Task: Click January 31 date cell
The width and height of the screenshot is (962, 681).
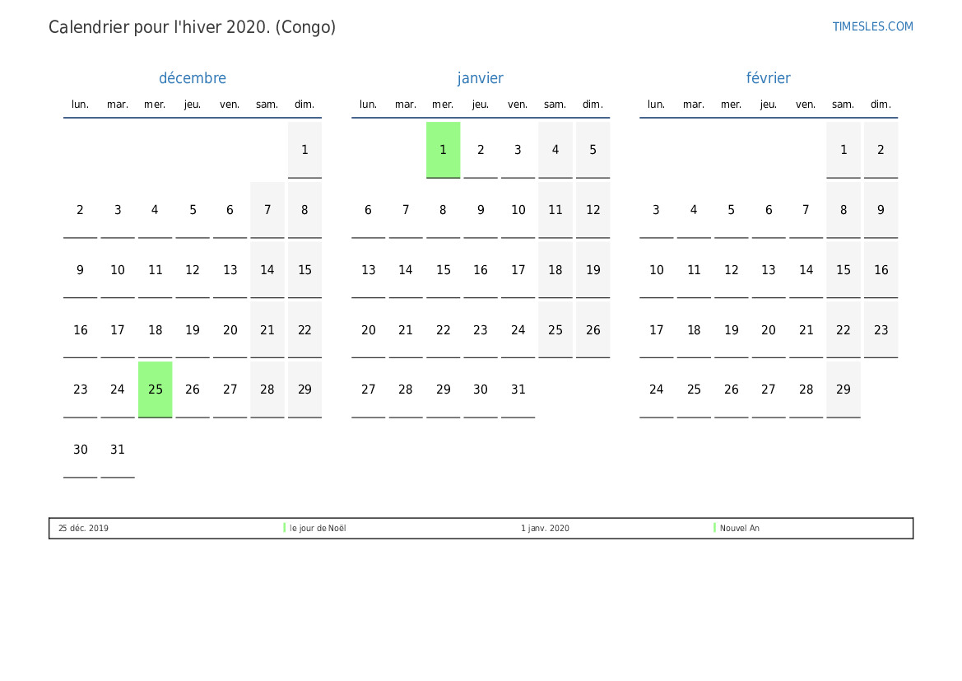Action: 518,389
